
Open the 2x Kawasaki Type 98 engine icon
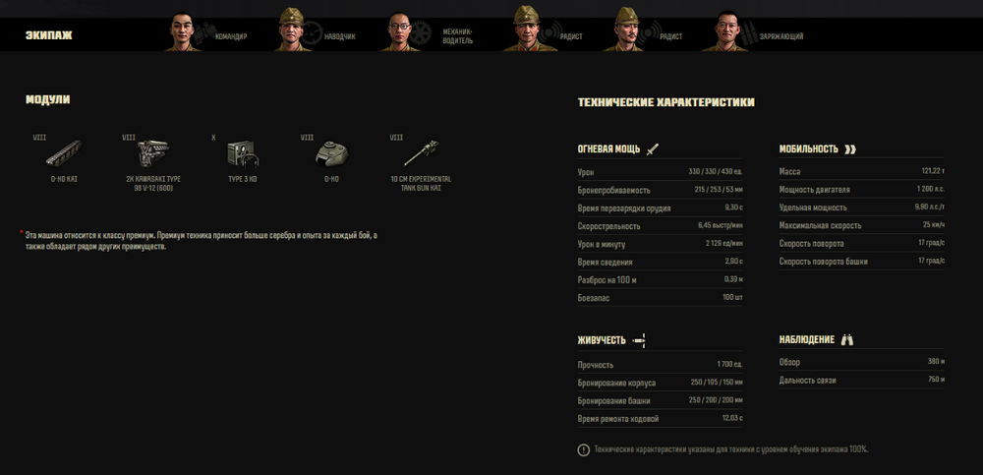coord(153,152)
